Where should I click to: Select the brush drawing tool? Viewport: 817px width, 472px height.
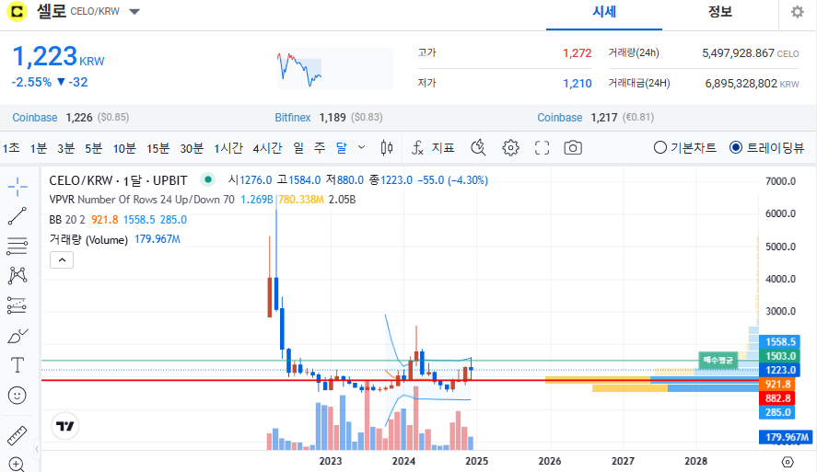(x=18, y=336)
